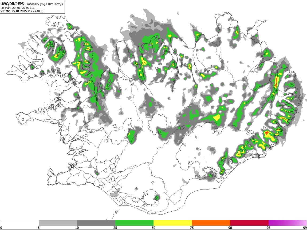Click the green 25-50% legend swatch
The image size is (307, 230).
pyautogui.click(x=134, y=223)
